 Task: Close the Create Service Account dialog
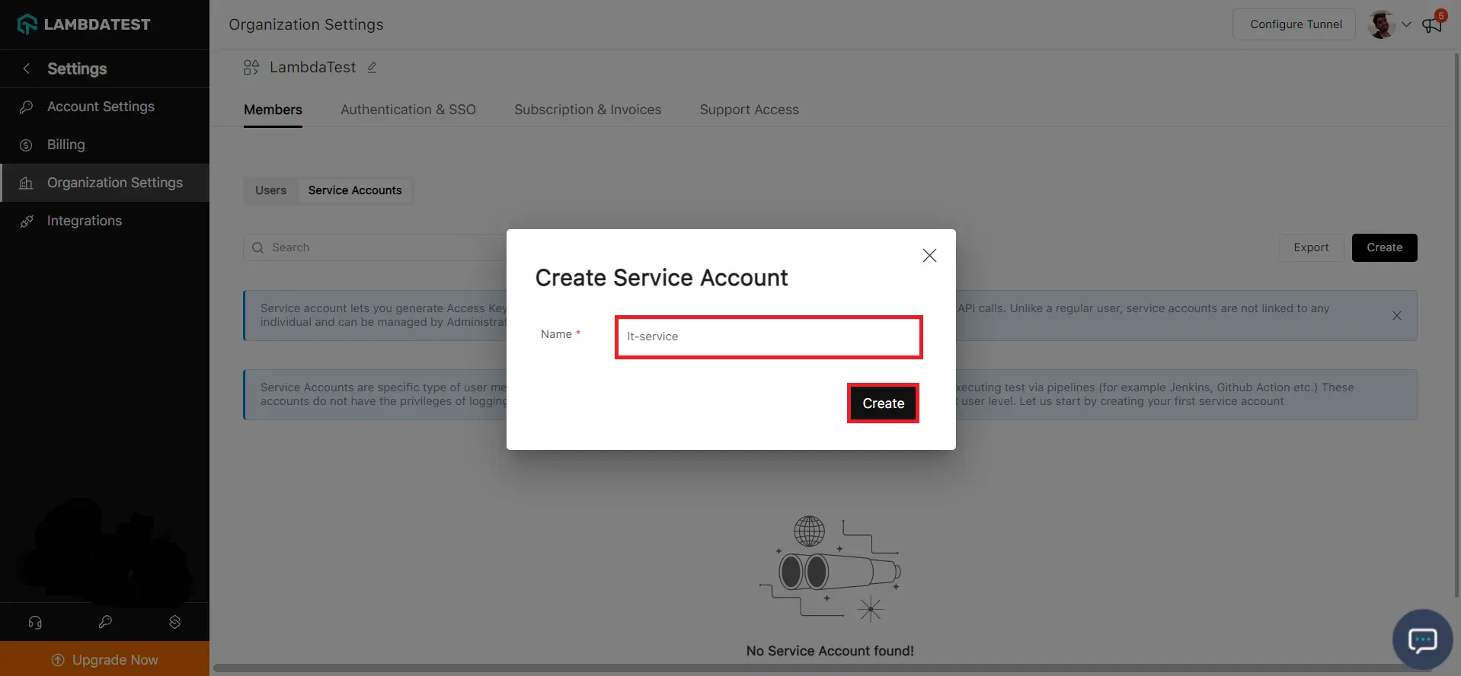(929, 256)
